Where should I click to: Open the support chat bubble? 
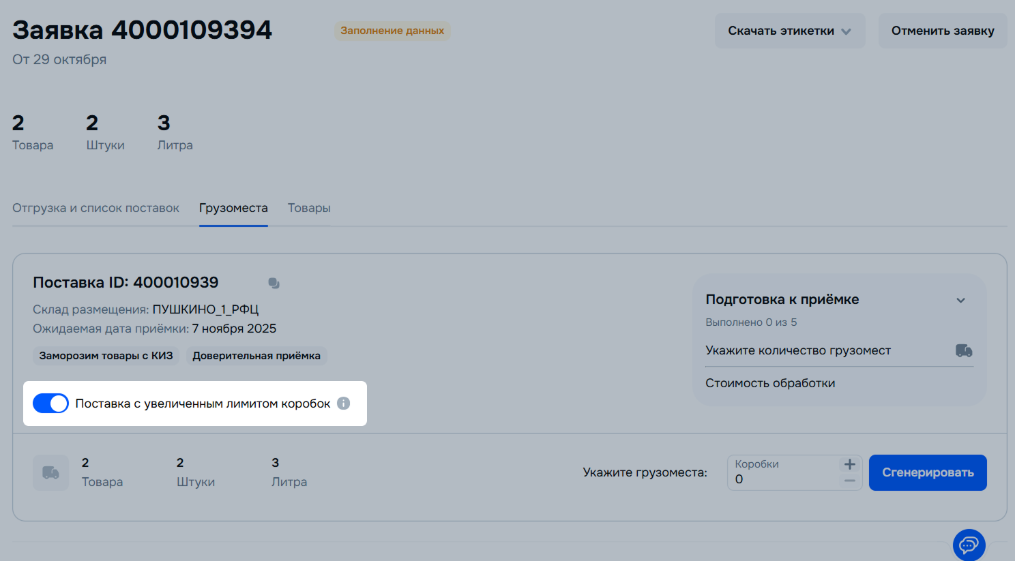click(x=969, y=545)
